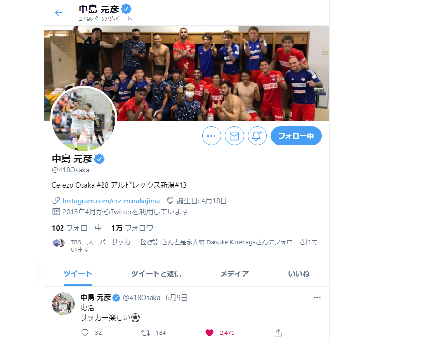The image size is (428, 342).
Task: View the 102 フォロー中 following list
Action: click(x=77, y=228)
